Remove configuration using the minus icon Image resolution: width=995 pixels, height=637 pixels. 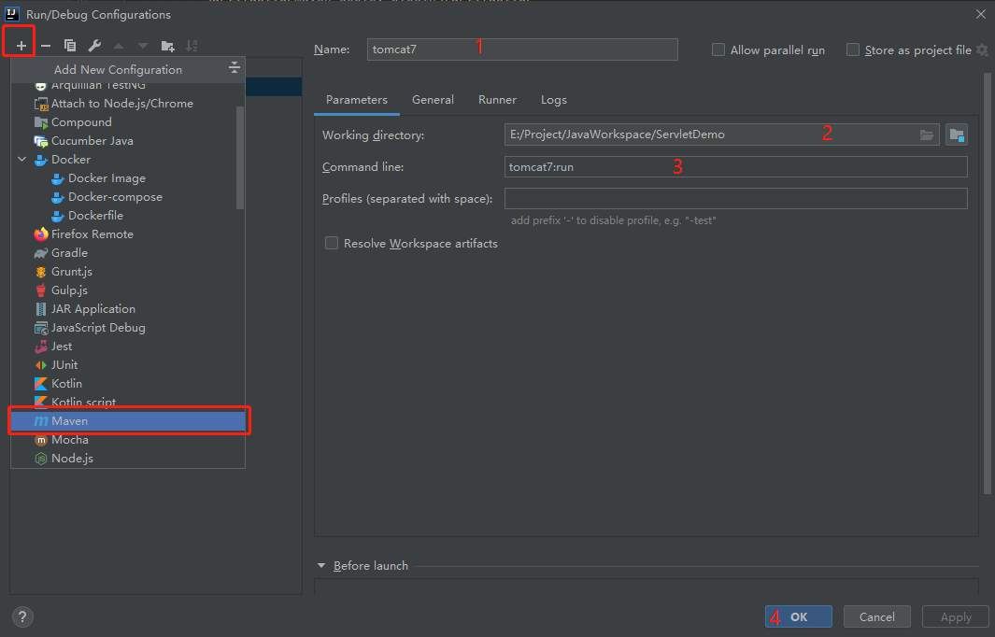46,46
